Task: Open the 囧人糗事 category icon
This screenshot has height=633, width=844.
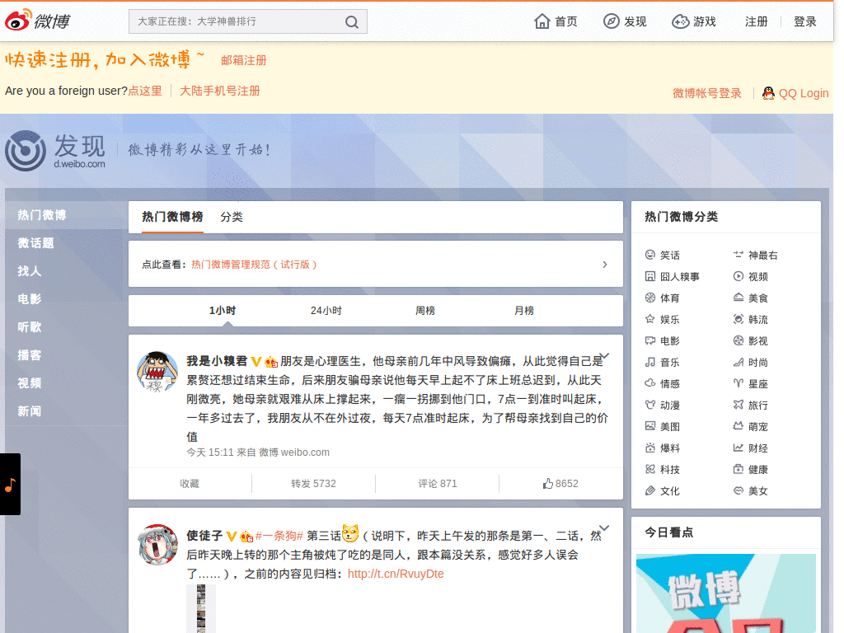Action: [650, 276]
